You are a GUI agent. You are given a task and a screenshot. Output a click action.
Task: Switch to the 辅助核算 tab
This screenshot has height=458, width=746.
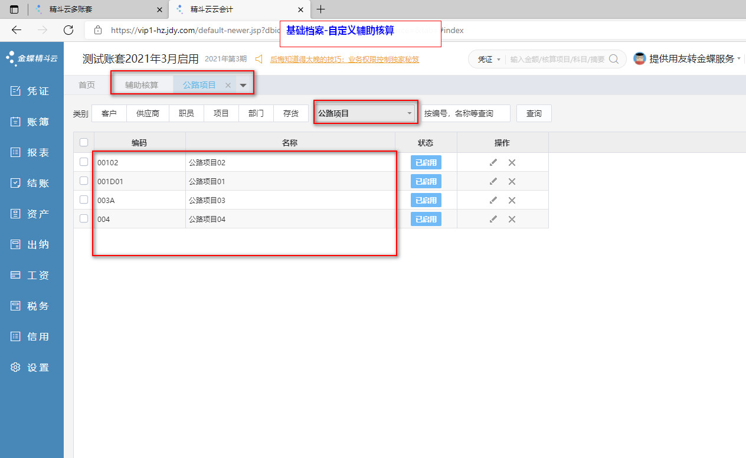[x=142, y=85]
